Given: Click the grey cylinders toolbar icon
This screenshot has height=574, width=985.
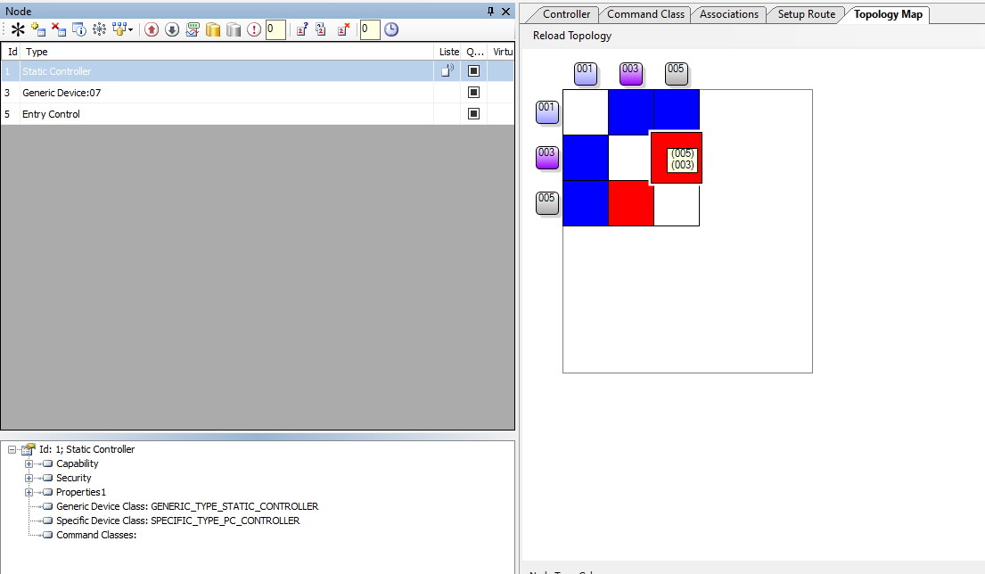Looking at the screenshot, I should point(234,29).
